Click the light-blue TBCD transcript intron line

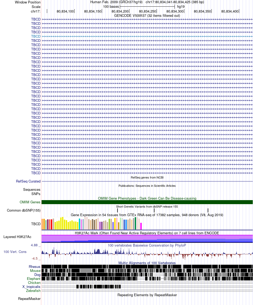click(x=147, y=36)
